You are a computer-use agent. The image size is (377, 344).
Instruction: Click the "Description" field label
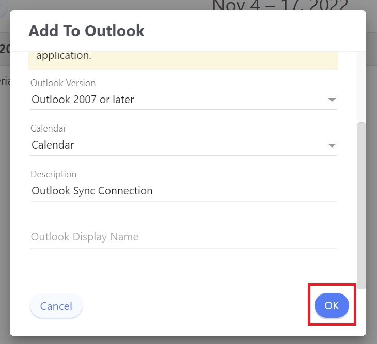(53, 174)
